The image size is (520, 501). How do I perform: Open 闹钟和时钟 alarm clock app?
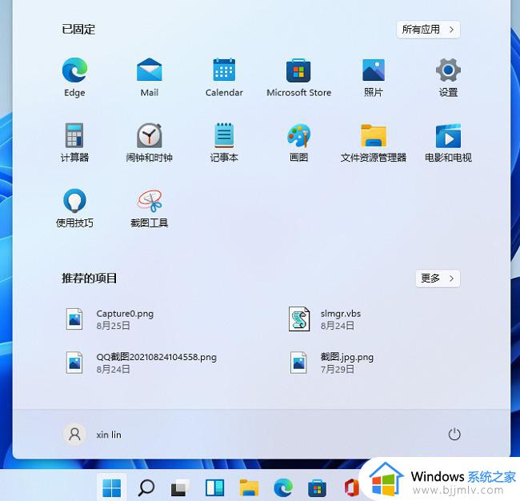[150, 142]
